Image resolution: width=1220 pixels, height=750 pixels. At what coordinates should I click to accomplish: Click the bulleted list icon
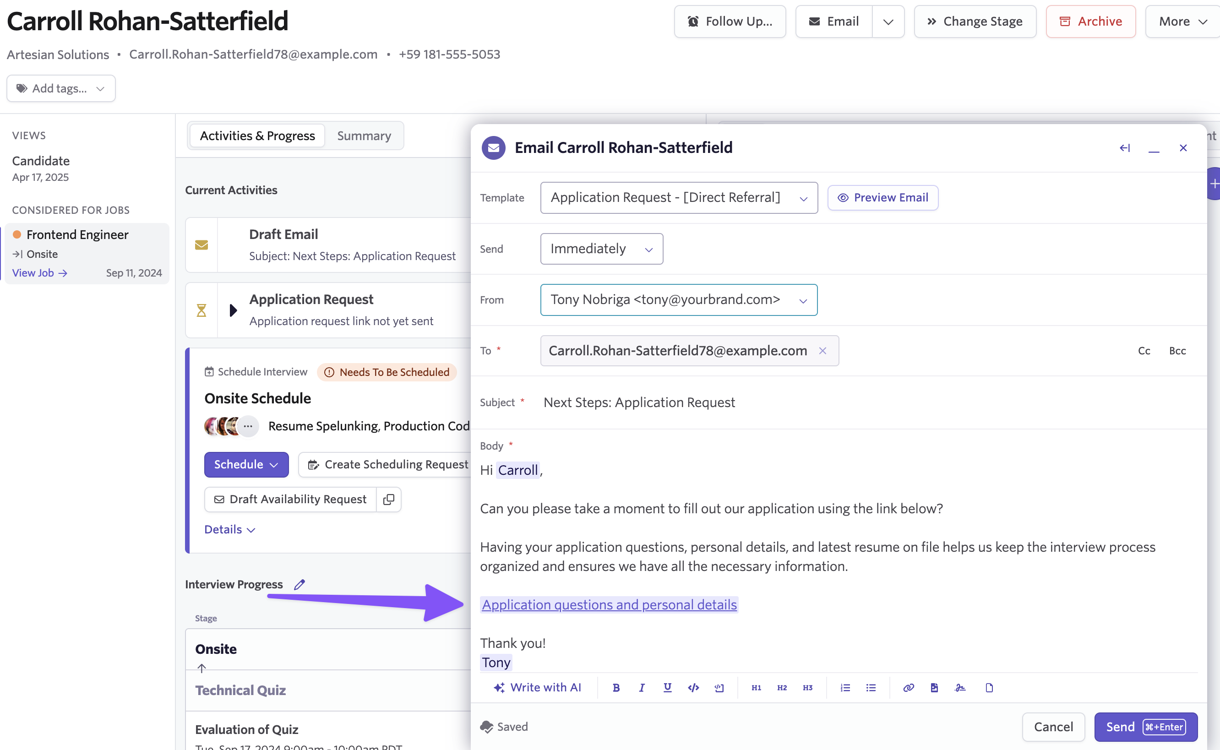point(871,688)
